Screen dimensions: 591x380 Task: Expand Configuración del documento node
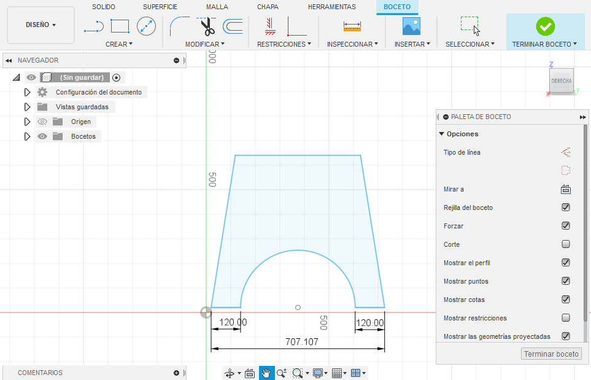point(27,92)
